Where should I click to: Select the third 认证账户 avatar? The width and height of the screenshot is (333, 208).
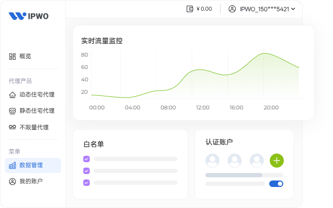click(x=257, y=161)
